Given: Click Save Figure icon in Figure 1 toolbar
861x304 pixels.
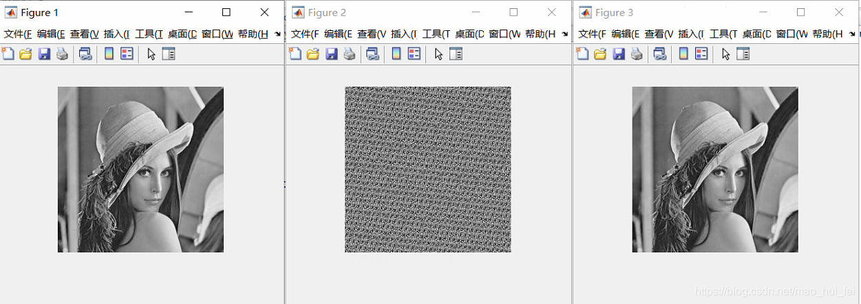Looking at the screenshot, I should (x=44, y=54).
